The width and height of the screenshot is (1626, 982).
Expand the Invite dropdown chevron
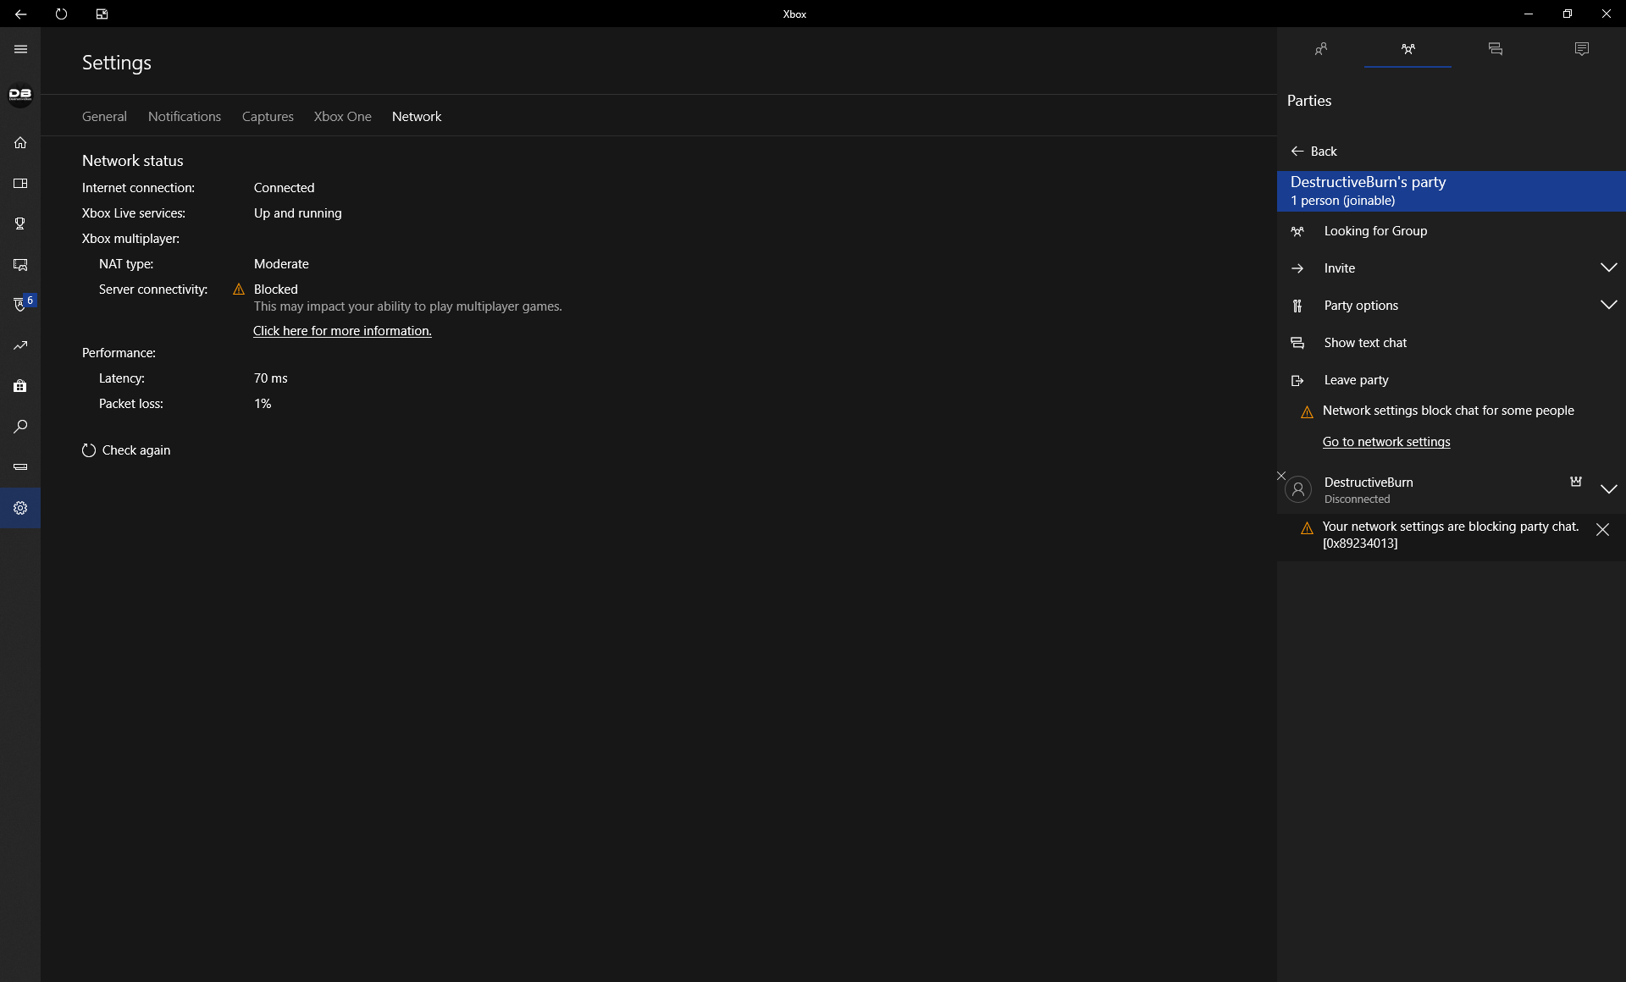click(1608, 268)
